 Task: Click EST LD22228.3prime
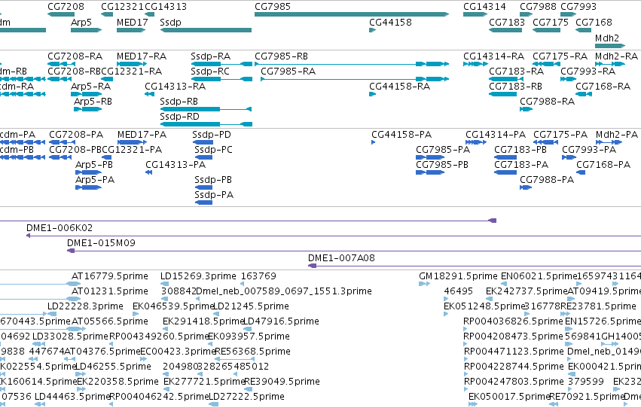85,306
